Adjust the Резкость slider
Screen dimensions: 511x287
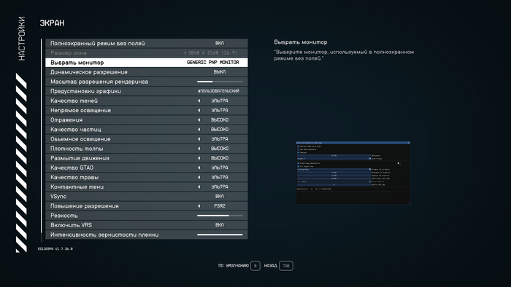click(x=220, y=216)
